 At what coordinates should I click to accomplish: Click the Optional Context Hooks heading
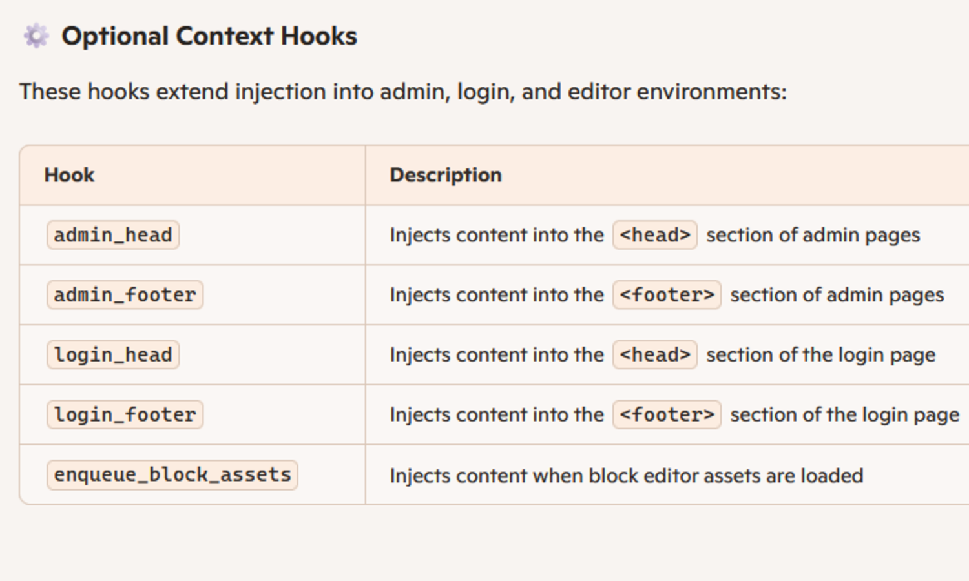click(x=209, y=36)
